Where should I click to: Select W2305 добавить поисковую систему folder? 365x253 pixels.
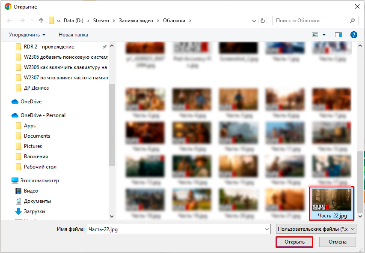point(66,57)
